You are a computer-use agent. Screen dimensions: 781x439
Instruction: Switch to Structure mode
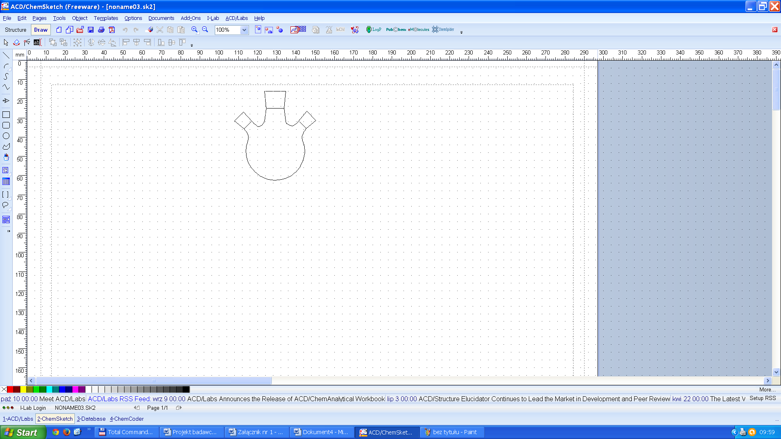click(x=15, y=30)
